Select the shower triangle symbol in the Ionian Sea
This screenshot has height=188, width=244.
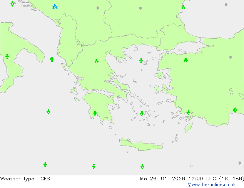pos(48,112)
